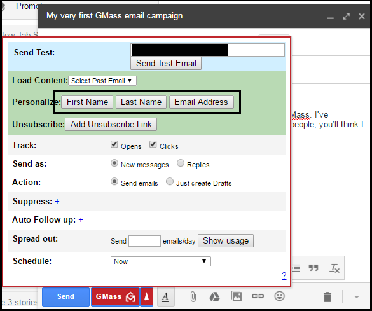Click Send Test address field

pyautogui.click(x=207, y=50)
